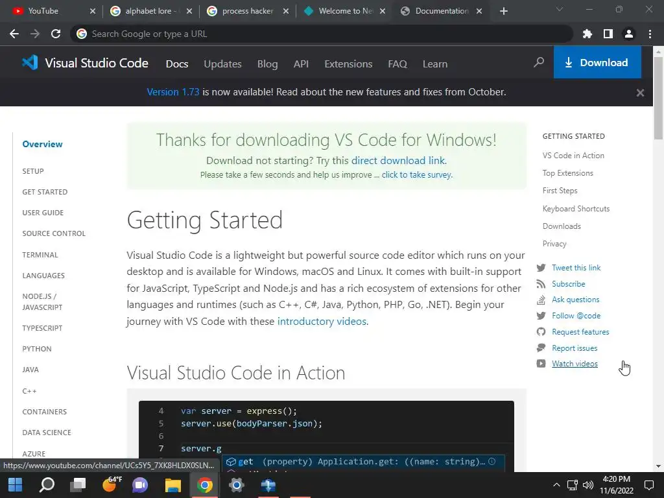The height and width of the screenshot is (498, 664).
Task: Click the Visual Studio Code logo icon
Action: [30, 63]
